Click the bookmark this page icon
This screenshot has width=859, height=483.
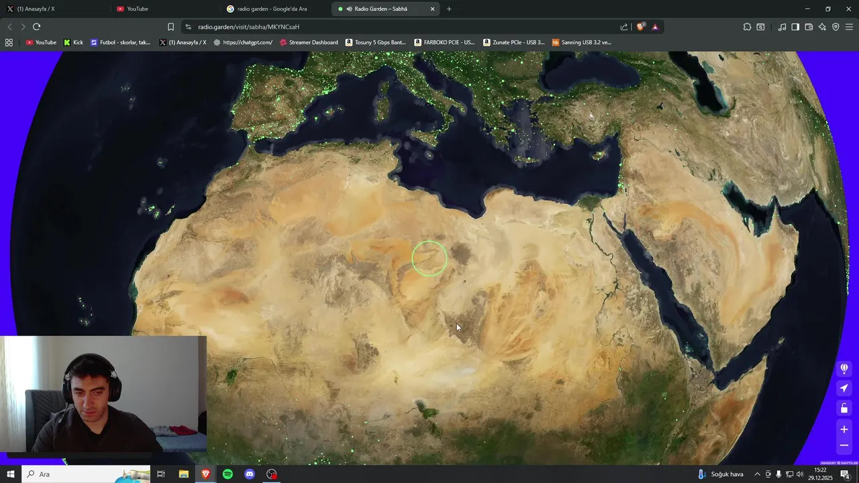click(x=170, y=27)
